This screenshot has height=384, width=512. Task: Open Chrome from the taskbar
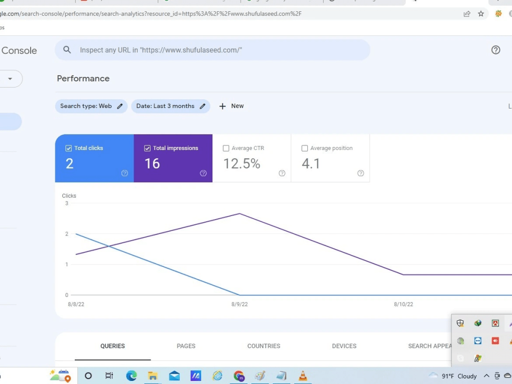tap(239, 376)
